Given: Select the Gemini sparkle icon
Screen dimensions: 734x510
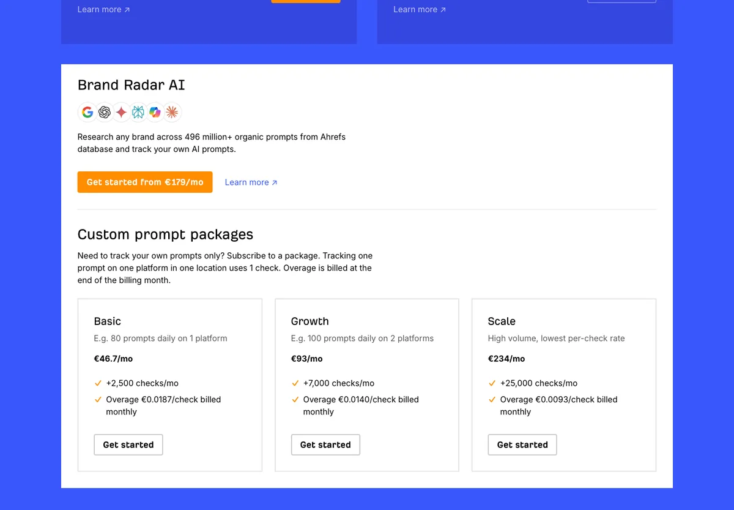Looking at the screenshot, I should tap(121, 112).
